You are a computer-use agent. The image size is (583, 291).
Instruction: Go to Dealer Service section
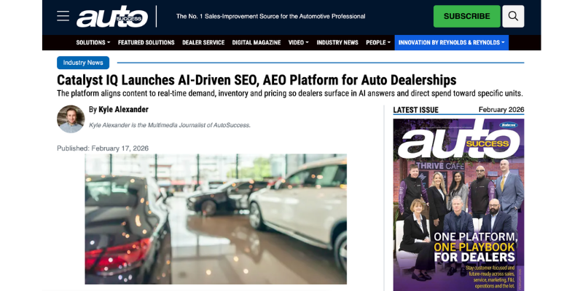[203, 43]
